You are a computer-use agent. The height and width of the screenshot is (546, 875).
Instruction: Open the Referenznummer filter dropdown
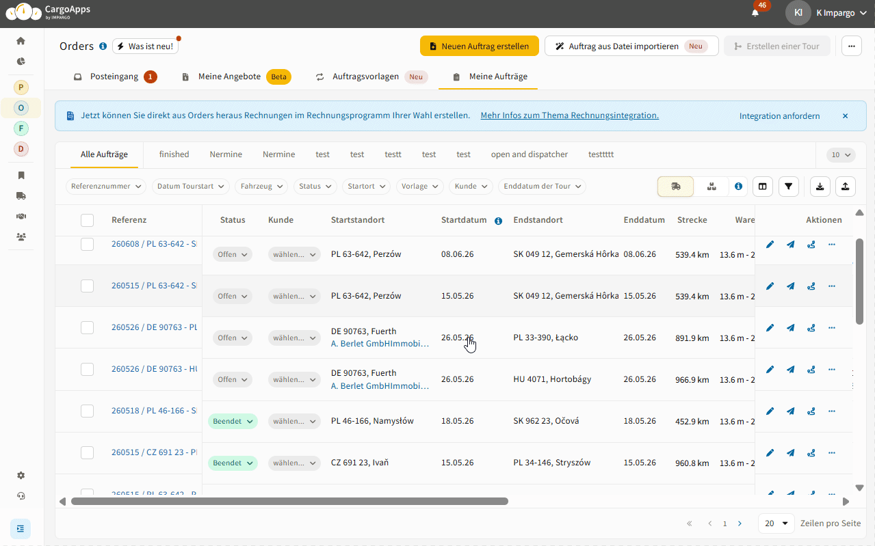(106, 187)
